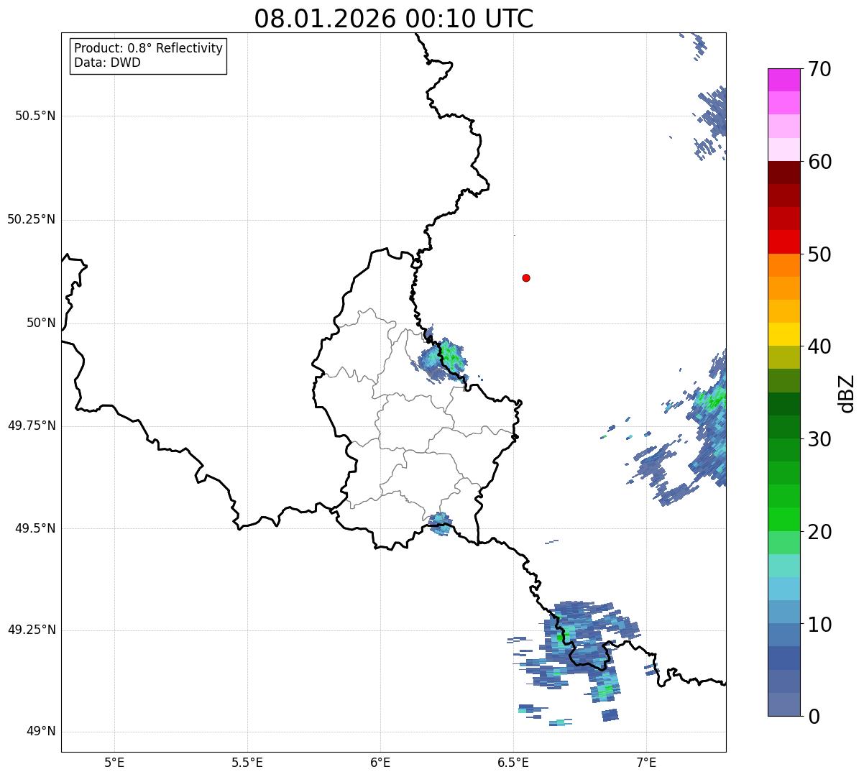Click the 49.75°N latitude label

pyautogui.click(x=31, y=426)
